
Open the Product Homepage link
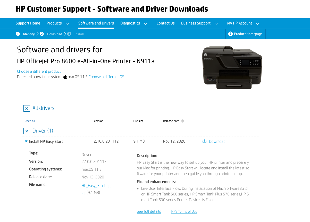pyautogui.click(x=248, y=34)
